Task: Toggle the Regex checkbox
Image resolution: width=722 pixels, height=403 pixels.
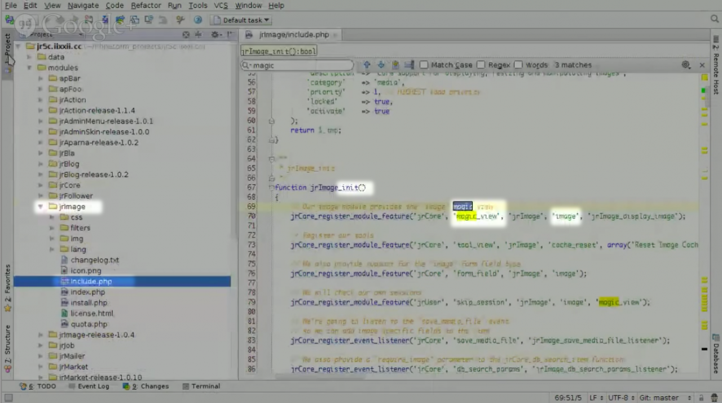Action: [481, 65]
